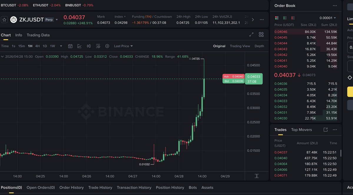Screen dimensions: 353x195
Task: Open more time intervals dropdown arrow
Action: point(61,46)
